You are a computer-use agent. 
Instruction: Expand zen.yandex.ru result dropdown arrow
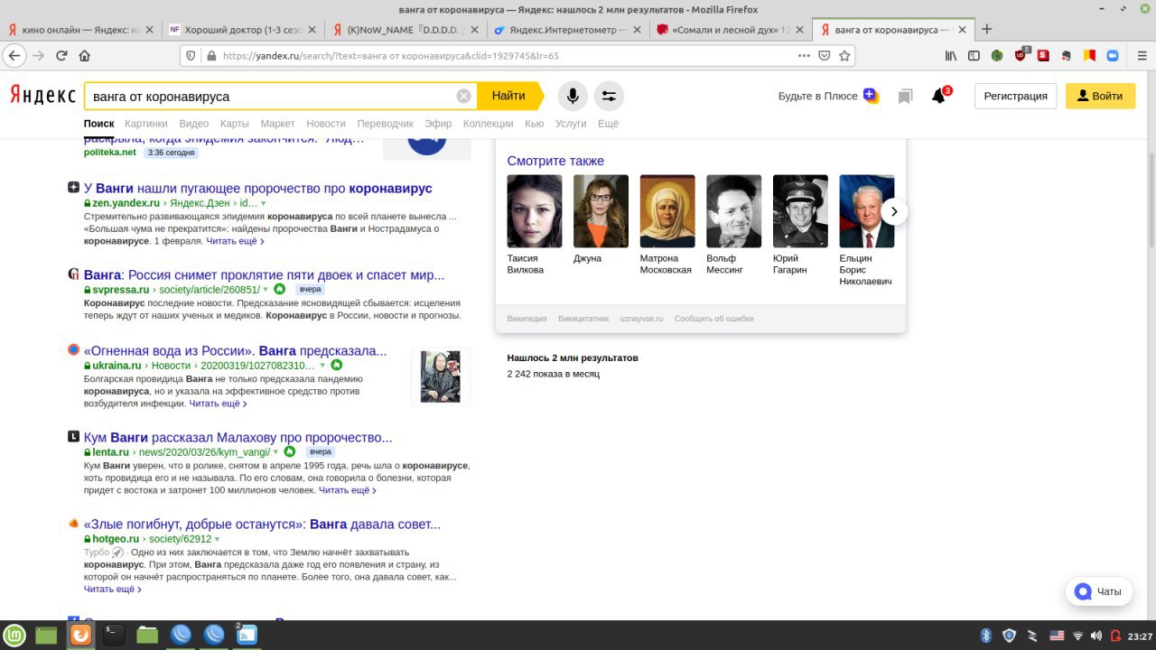click(263, 204)
